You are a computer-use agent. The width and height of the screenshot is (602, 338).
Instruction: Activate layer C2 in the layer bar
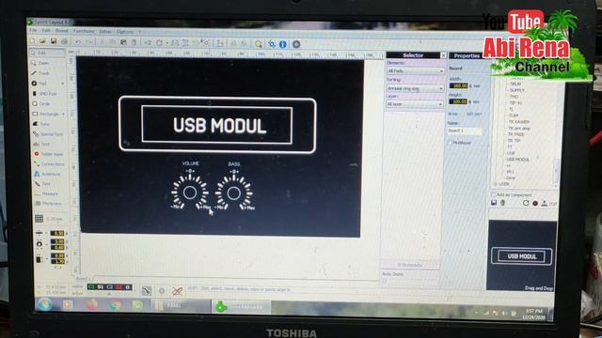coord(109,287)
